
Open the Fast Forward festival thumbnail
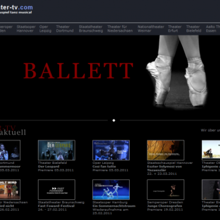click(56, 190)
